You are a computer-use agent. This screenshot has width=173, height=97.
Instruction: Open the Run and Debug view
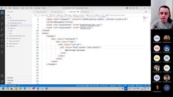pyautogui.click(x=2, y=29)
